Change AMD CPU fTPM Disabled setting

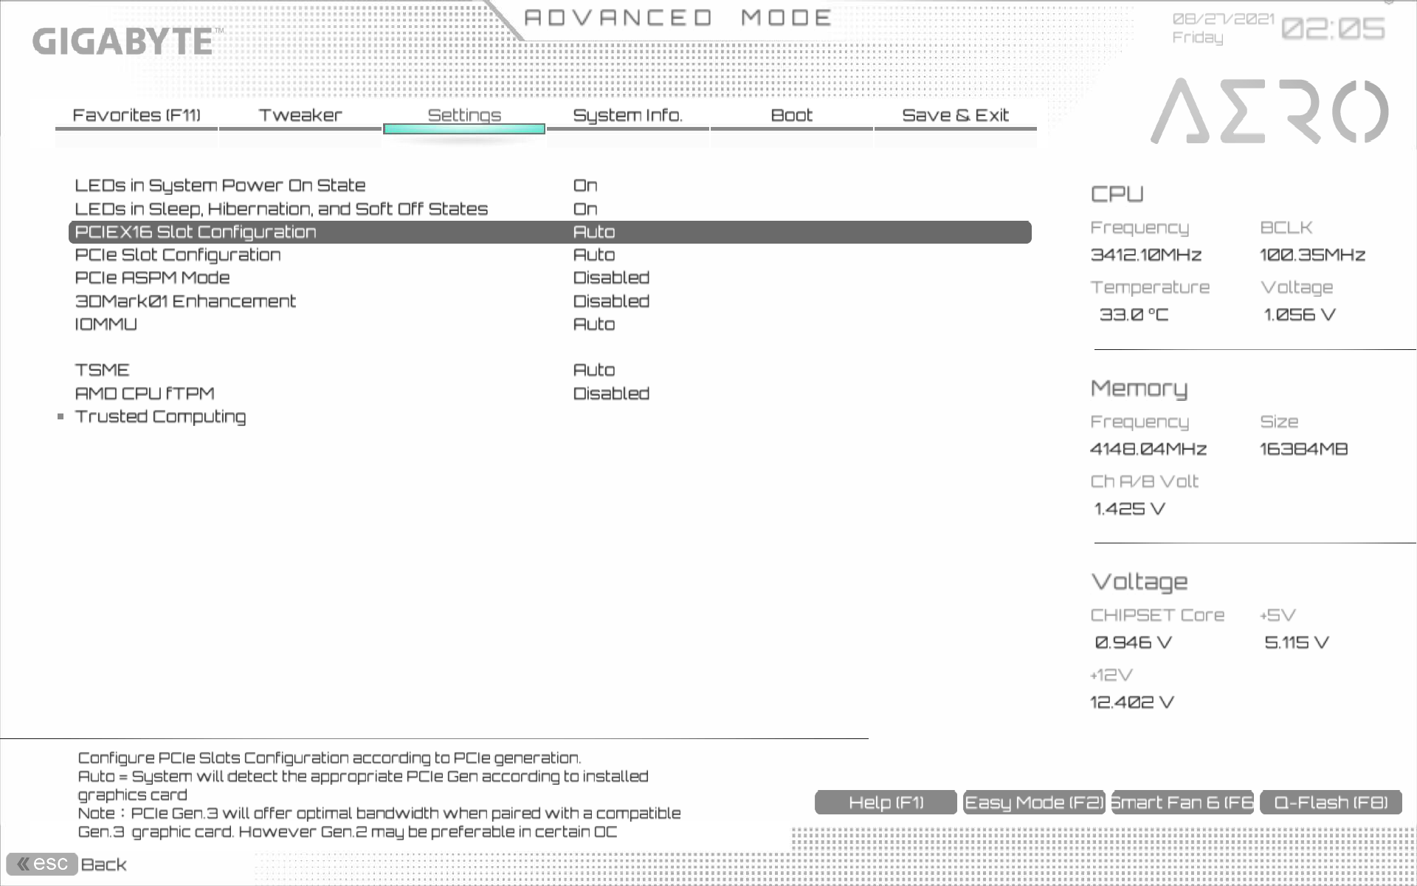point(611,394)
